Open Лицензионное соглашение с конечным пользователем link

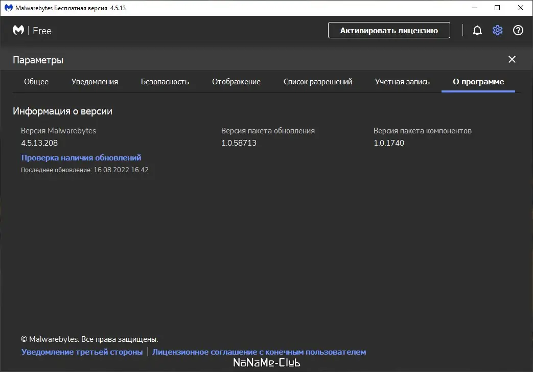pyautogui.click(x=259, y=352)
